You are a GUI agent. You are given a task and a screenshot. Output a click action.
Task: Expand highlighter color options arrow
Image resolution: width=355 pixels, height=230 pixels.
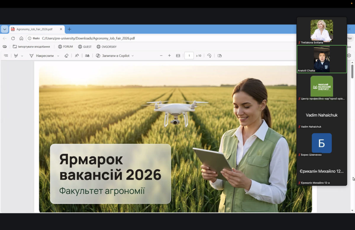click(x=22, y=56)
